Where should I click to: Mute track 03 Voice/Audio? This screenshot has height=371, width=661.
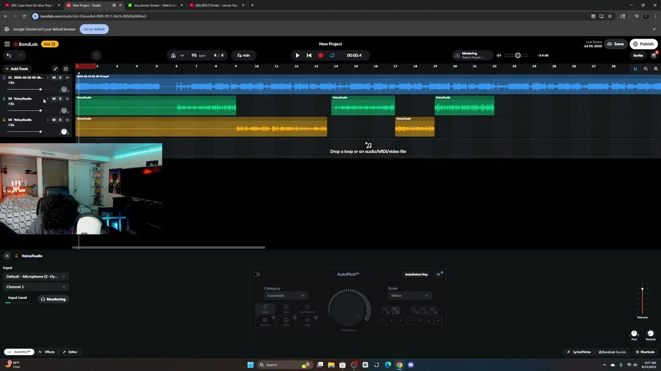pos(54,120)
